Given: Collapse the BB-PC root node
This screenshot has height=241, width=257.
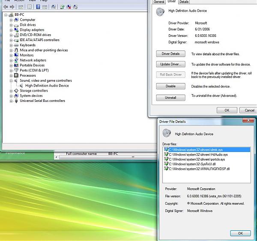Looking at the screenshot, I should point(6,15).
